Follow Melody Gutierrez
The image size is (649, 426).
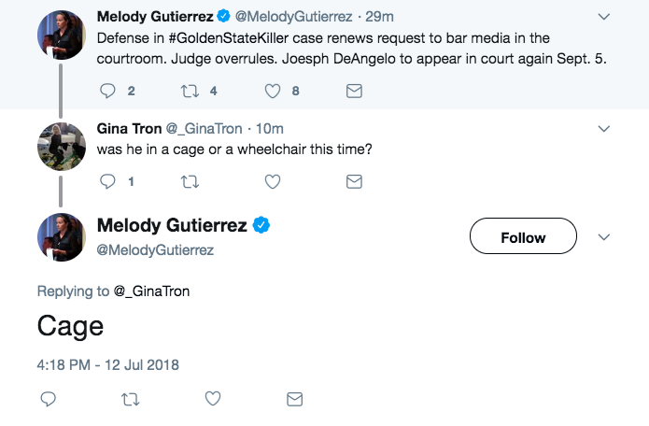pyautogui.click(x=522, y=237)
